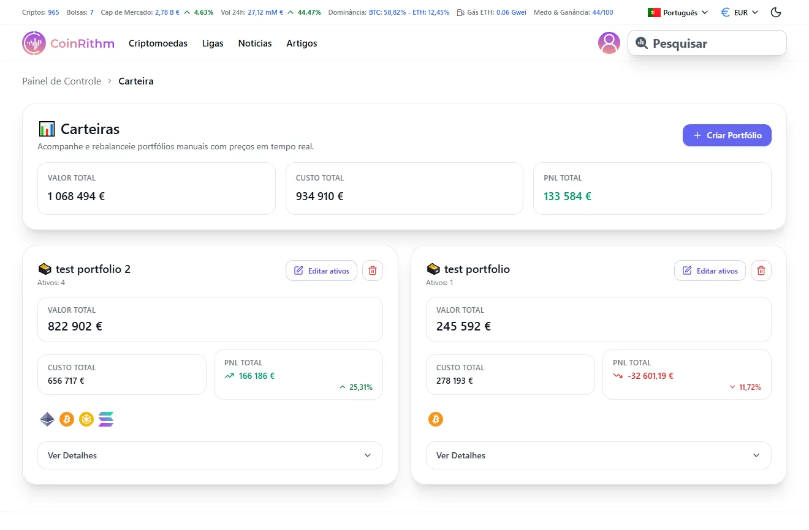The width and height of the screenshot is (809, 530).
Task: Click the Solana icon in test portfolio 2
Action: [105, 419]
